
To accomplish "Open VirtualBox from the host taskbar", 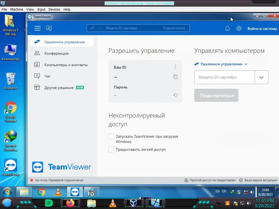I will click(x=134, y=203).
